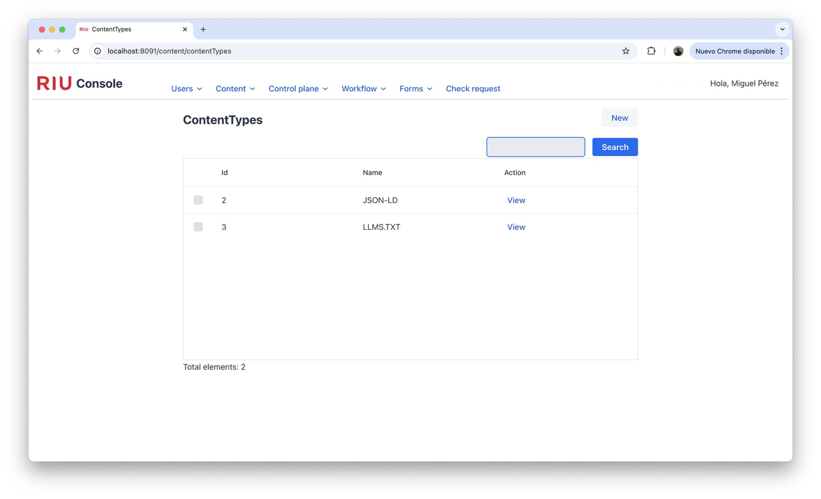
Task: Click the blue Search button
Action: 615,147
